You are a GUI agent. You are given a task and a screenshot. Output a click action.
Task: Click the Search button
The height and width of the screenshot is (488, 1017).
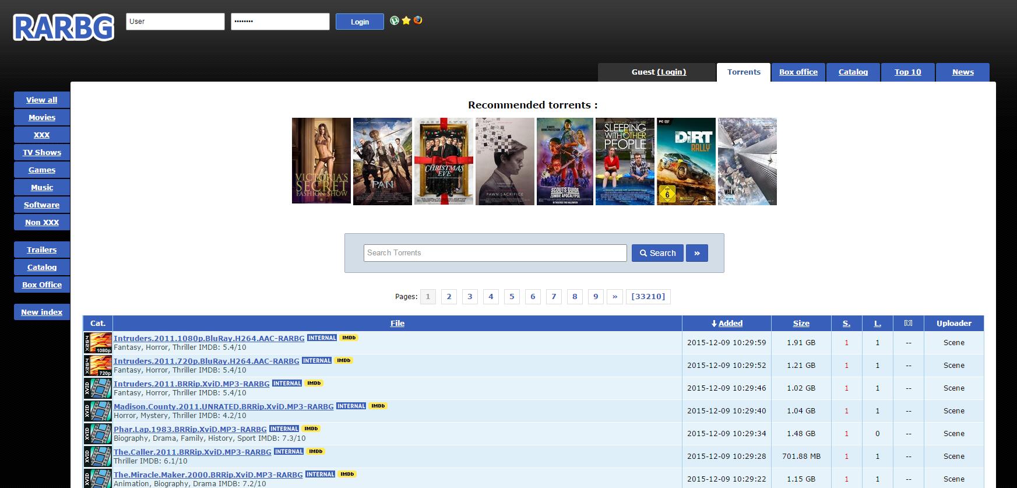pos(657,253)
